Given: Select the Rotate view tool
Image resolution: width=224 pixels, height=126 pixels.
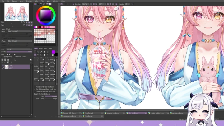Looking at the screenshot, I should 41,55.
